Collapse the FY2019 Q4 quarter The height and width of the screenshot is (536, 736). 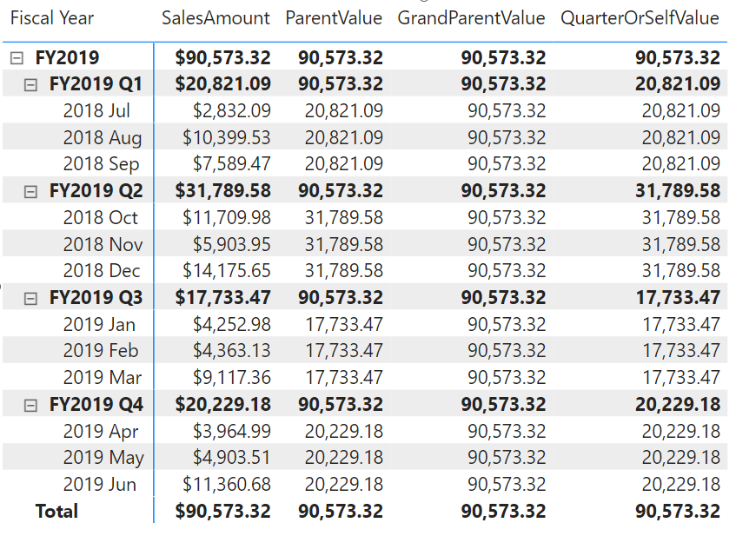[x=30, y=405]
